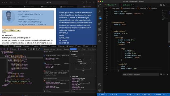The height and width of the screenshot is (96, 170).
Task: Collapse the html root node
Action: (x=1, y=51)
